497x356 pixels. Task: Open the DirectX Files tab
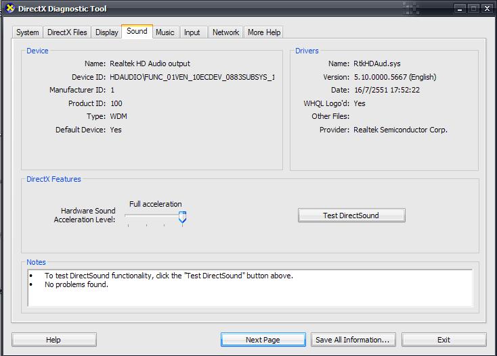click(67, 32)
